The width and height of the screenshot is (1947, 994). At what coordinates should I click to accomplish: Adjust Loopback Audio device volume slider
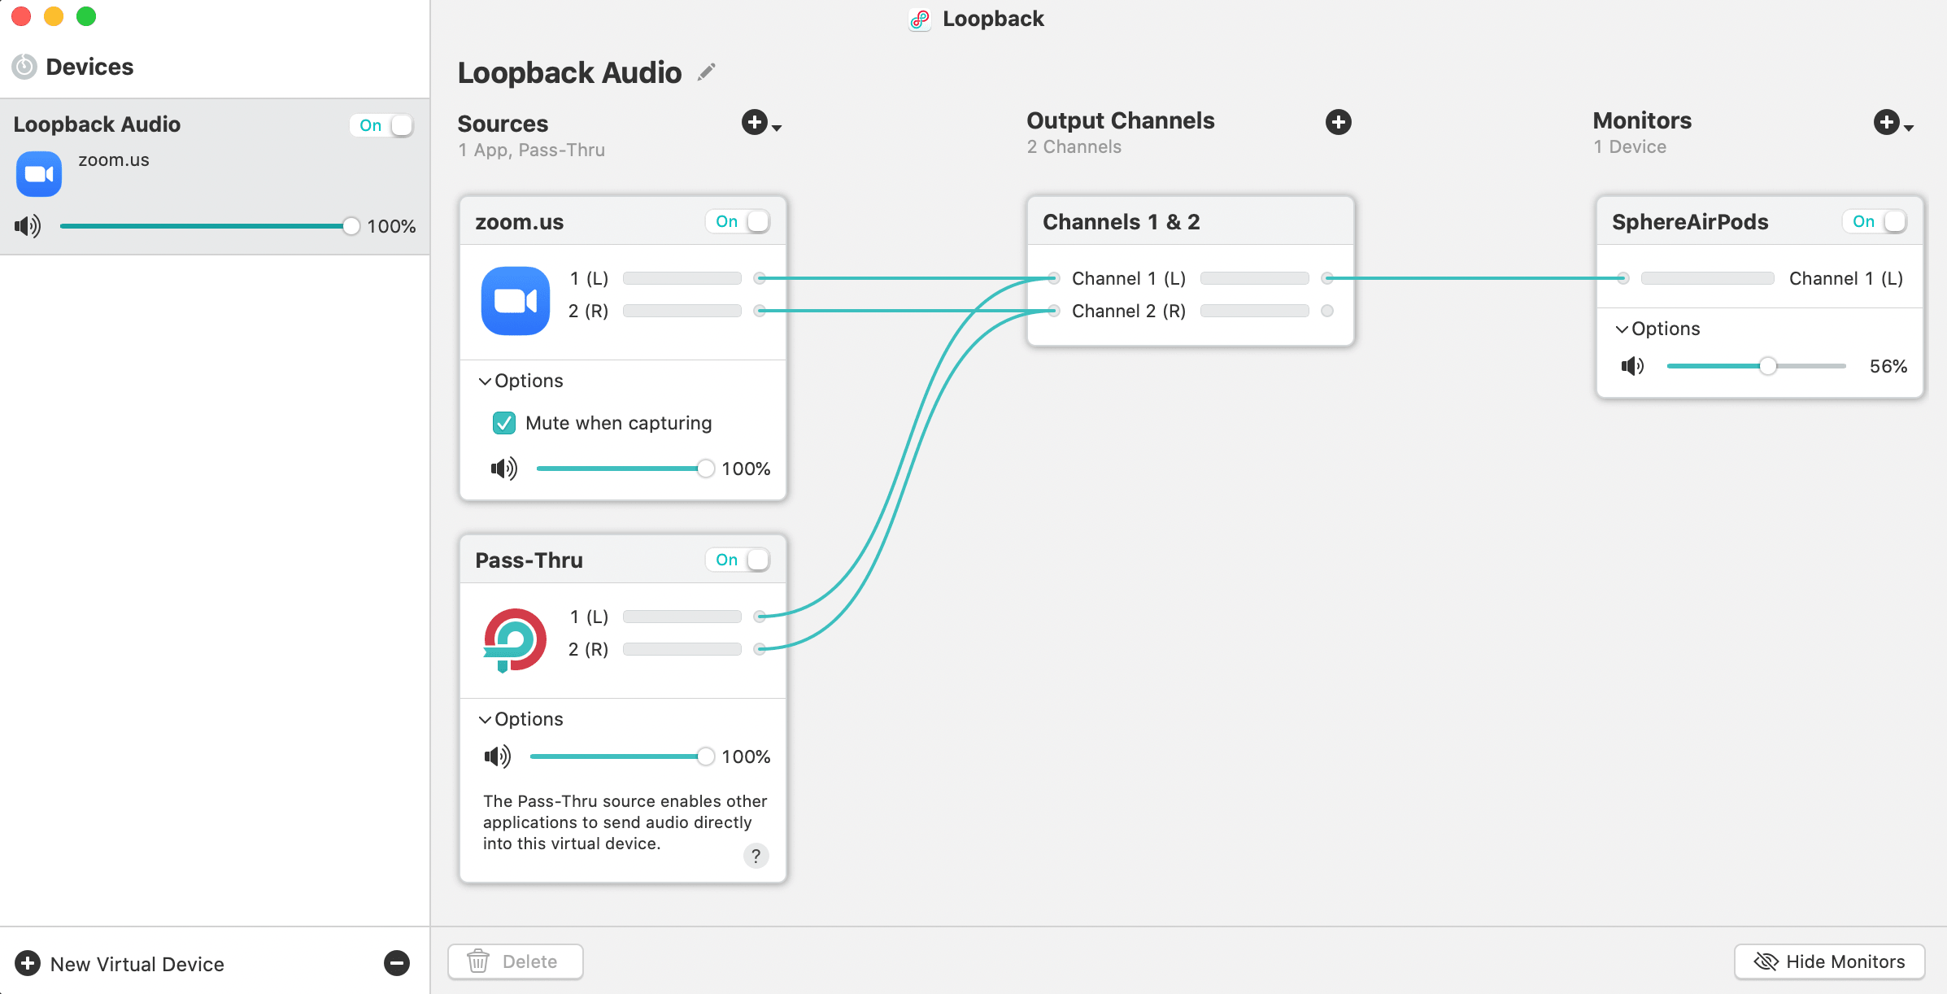pos(209,226)
